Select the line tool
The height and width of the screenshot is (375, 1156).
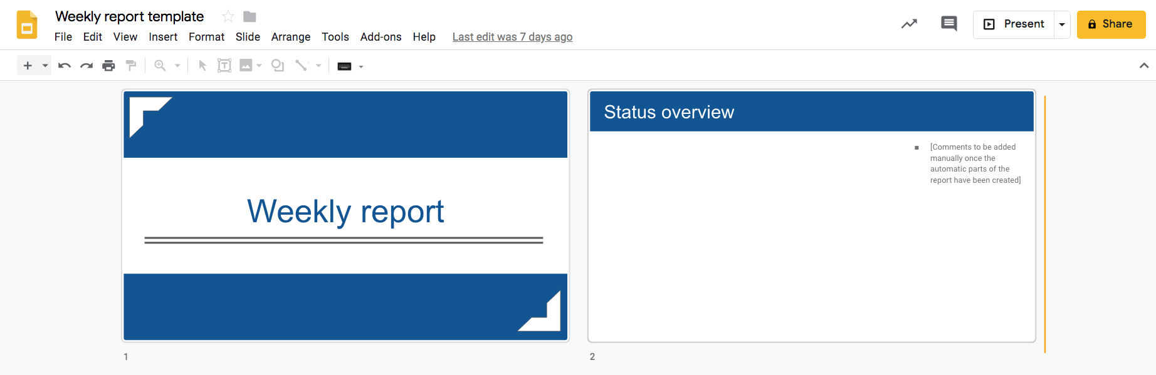302,65
